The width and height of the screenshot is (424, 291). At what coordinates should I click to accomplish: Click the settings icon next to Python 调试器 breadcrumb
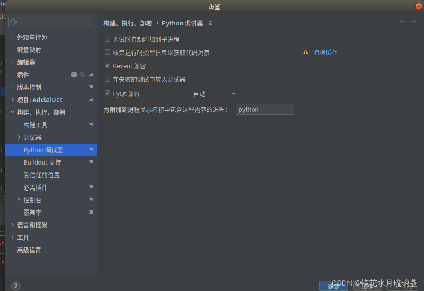click(x=210, y=23)
